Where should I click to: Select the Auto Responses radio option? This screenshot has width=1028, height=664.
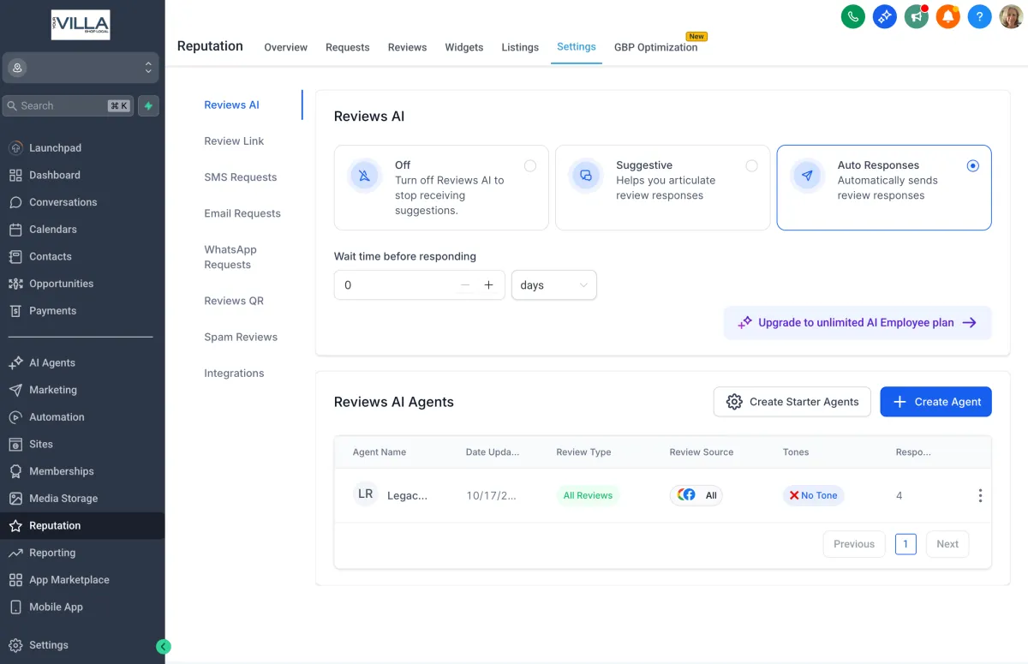click(972, 166)
